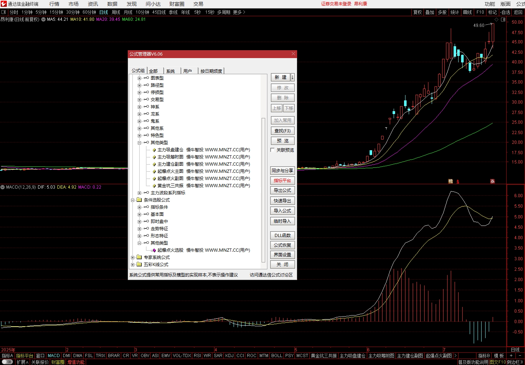Open the dropdown circle beside 昂利康(日线,前复权)
Screen dimensions: 525x365
point(43,19)
